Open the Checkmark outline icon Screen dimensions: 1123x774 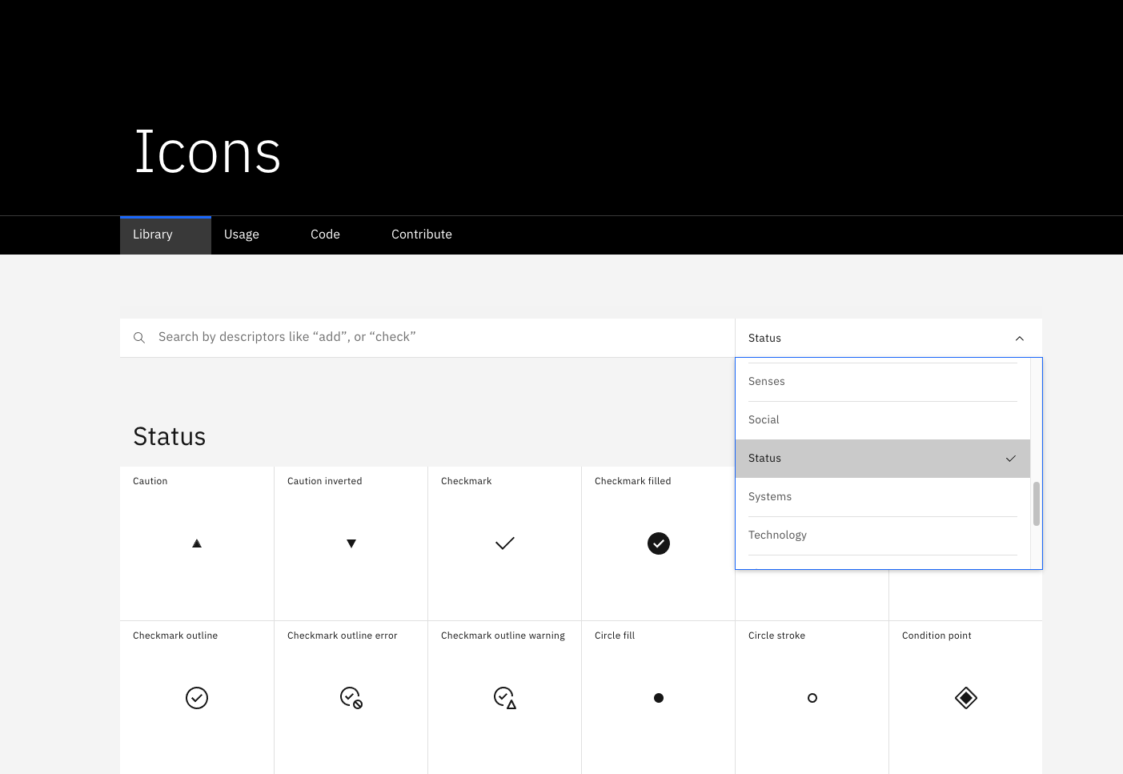tap(197, 698)
